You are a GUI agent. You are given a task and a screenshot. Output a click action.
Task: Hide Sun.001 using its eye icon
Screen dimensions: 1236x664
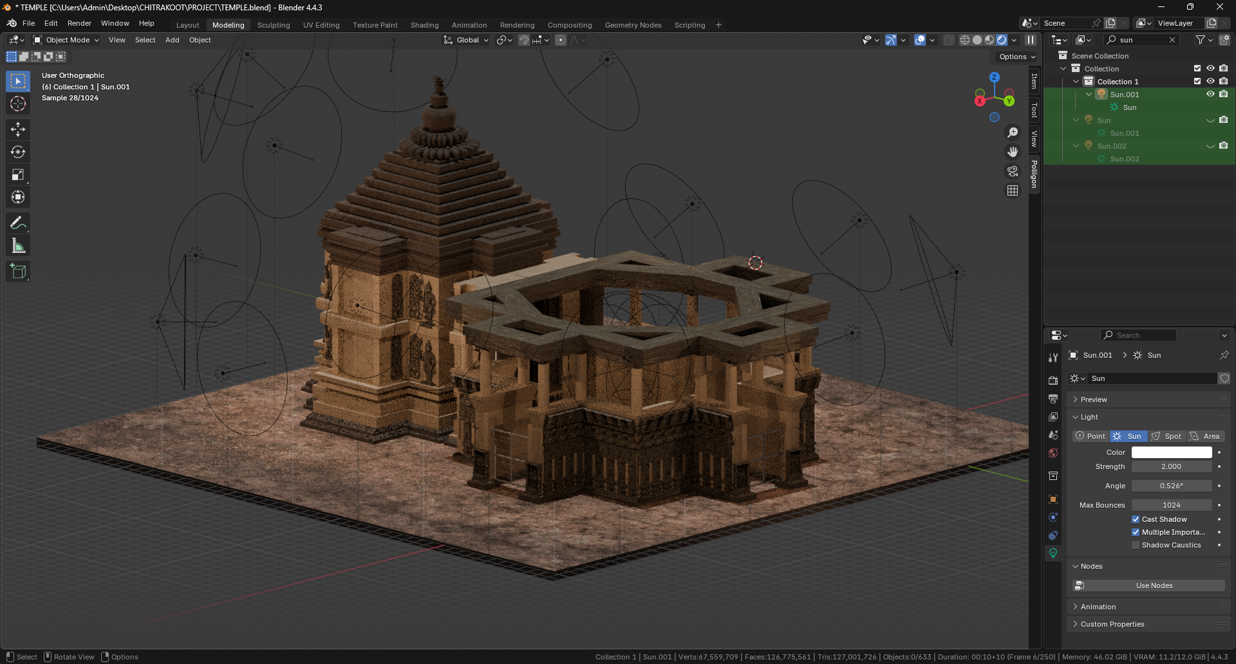pyautogui.click(x=1210, y=94)
